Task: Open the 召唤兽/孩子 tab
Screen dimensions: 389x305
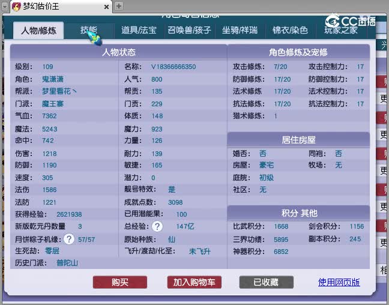Action: pos(189,30)
